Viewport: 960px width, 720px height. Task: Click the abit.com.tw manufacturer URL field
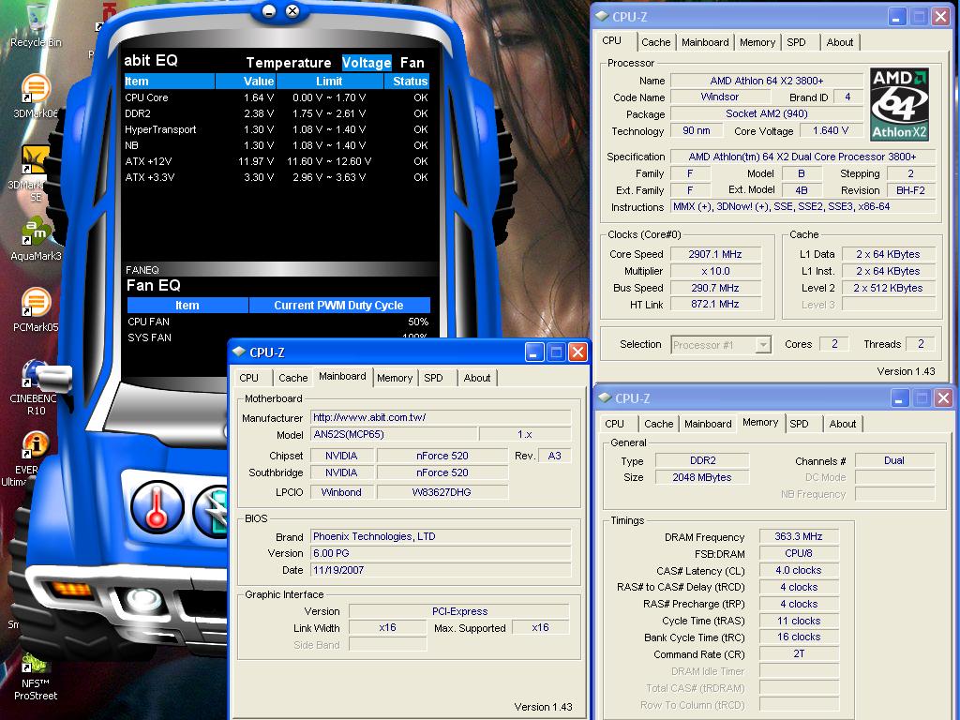(441, 417)
